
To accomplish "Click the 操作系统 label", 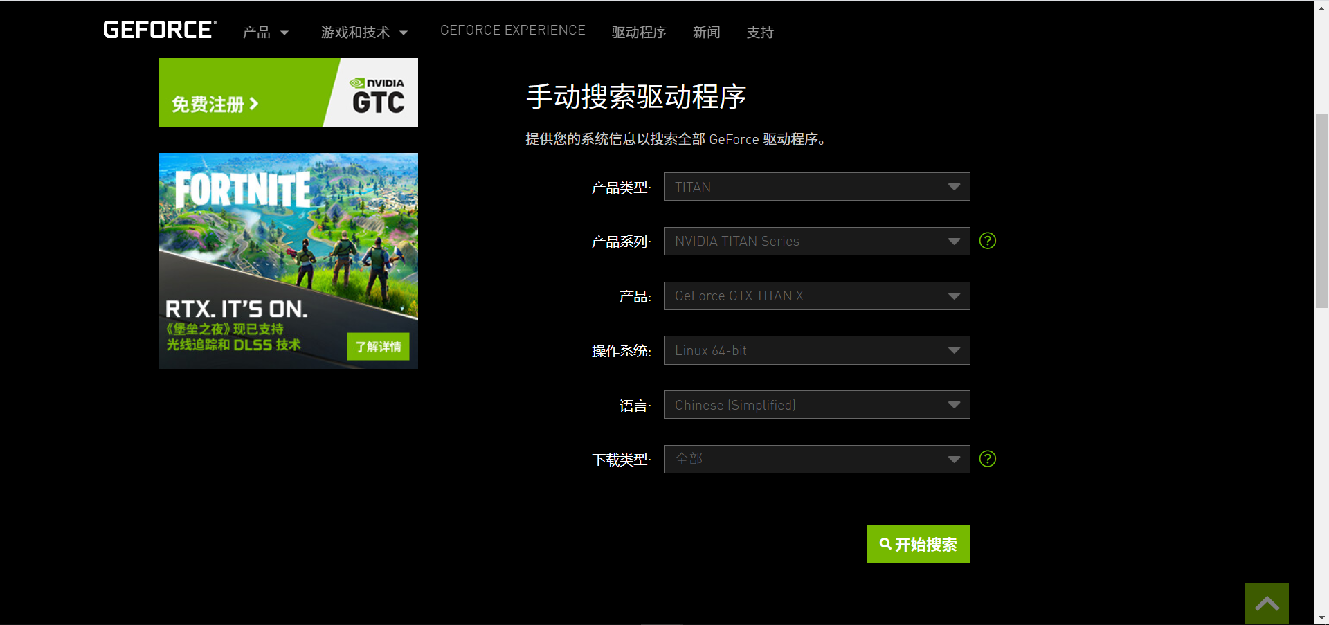I will click(x=621, y=351).
